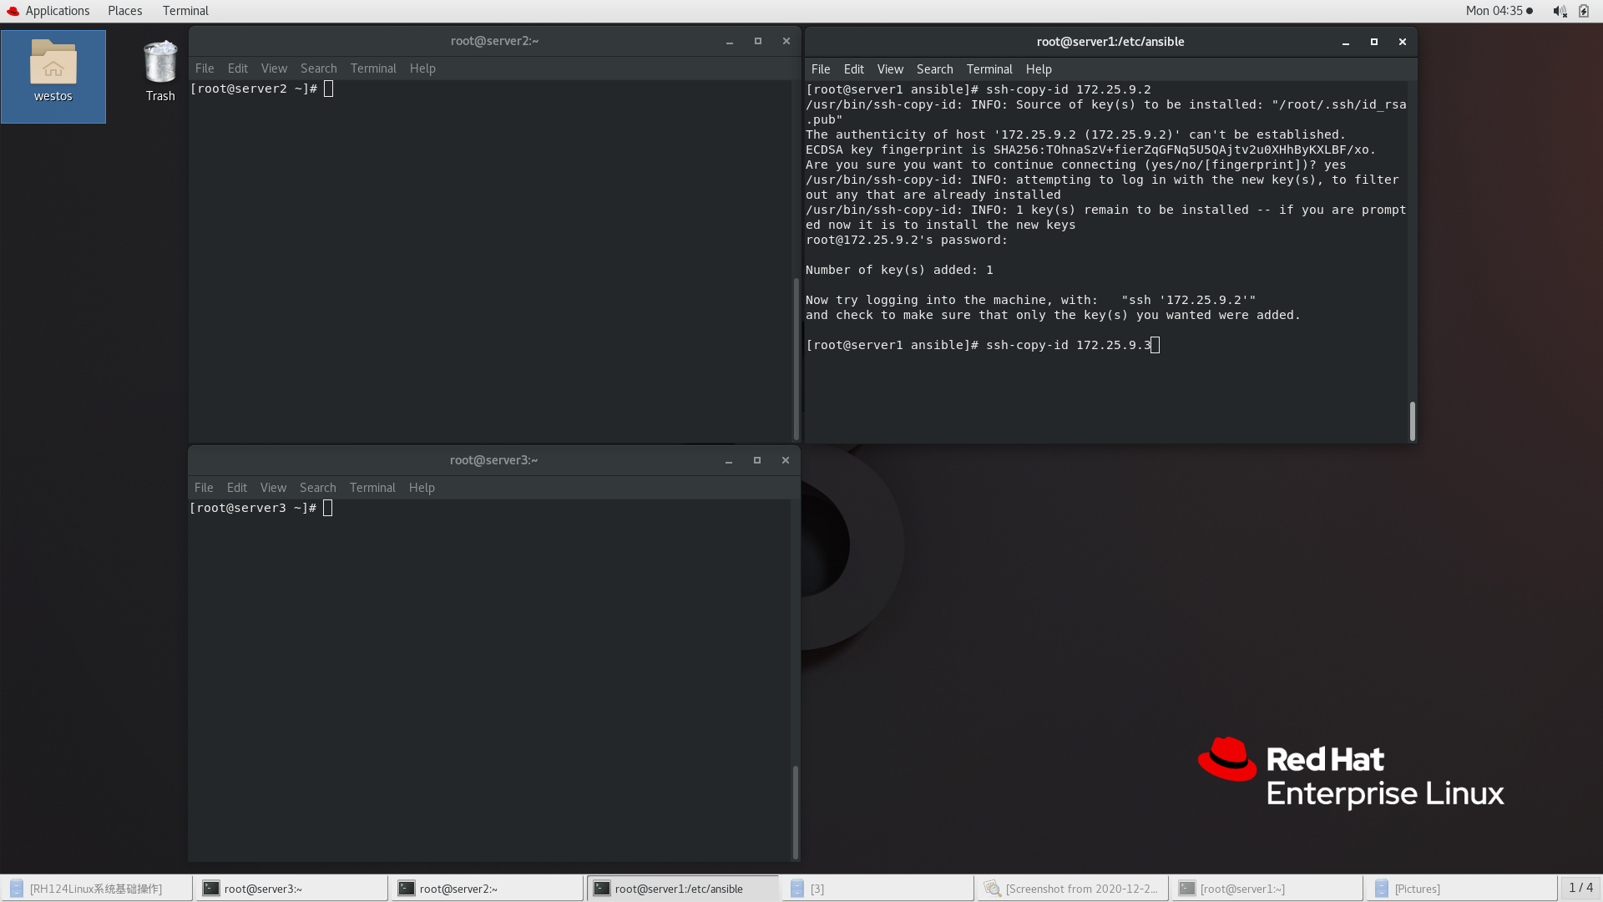Open the Search menu in server1 terminal
The height and width of the screenshot is (902, 1603).
[x=934, y=69]
